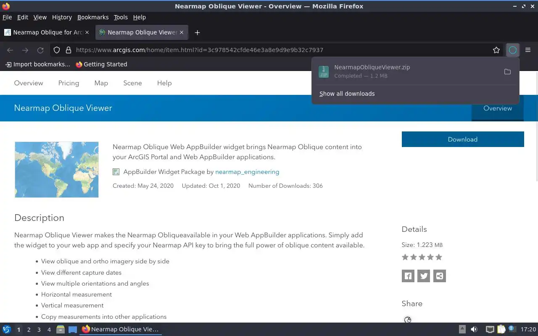Click the show desktop taskbar icon
This screenshot has height=336, width=538.
(73, 330)
